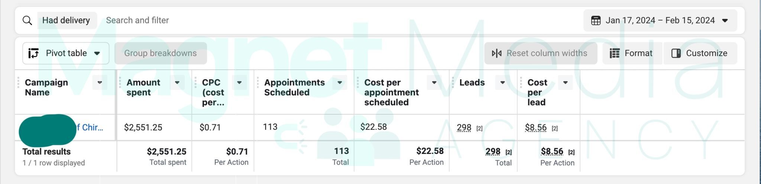The width and height of the screenshot is (761, 184).
Task: Click the $8.56 total cost per lead
Action: 552,151
